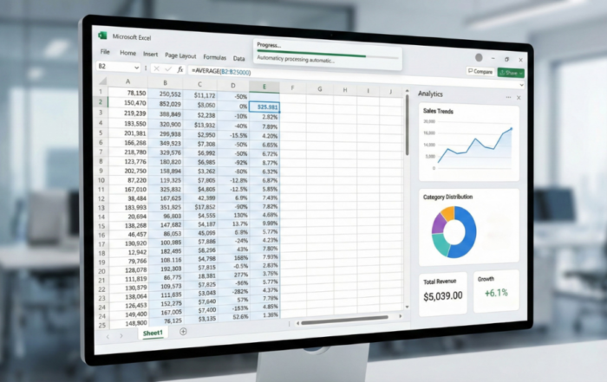Click the vertical scrollbar thumb

(407, 125)
